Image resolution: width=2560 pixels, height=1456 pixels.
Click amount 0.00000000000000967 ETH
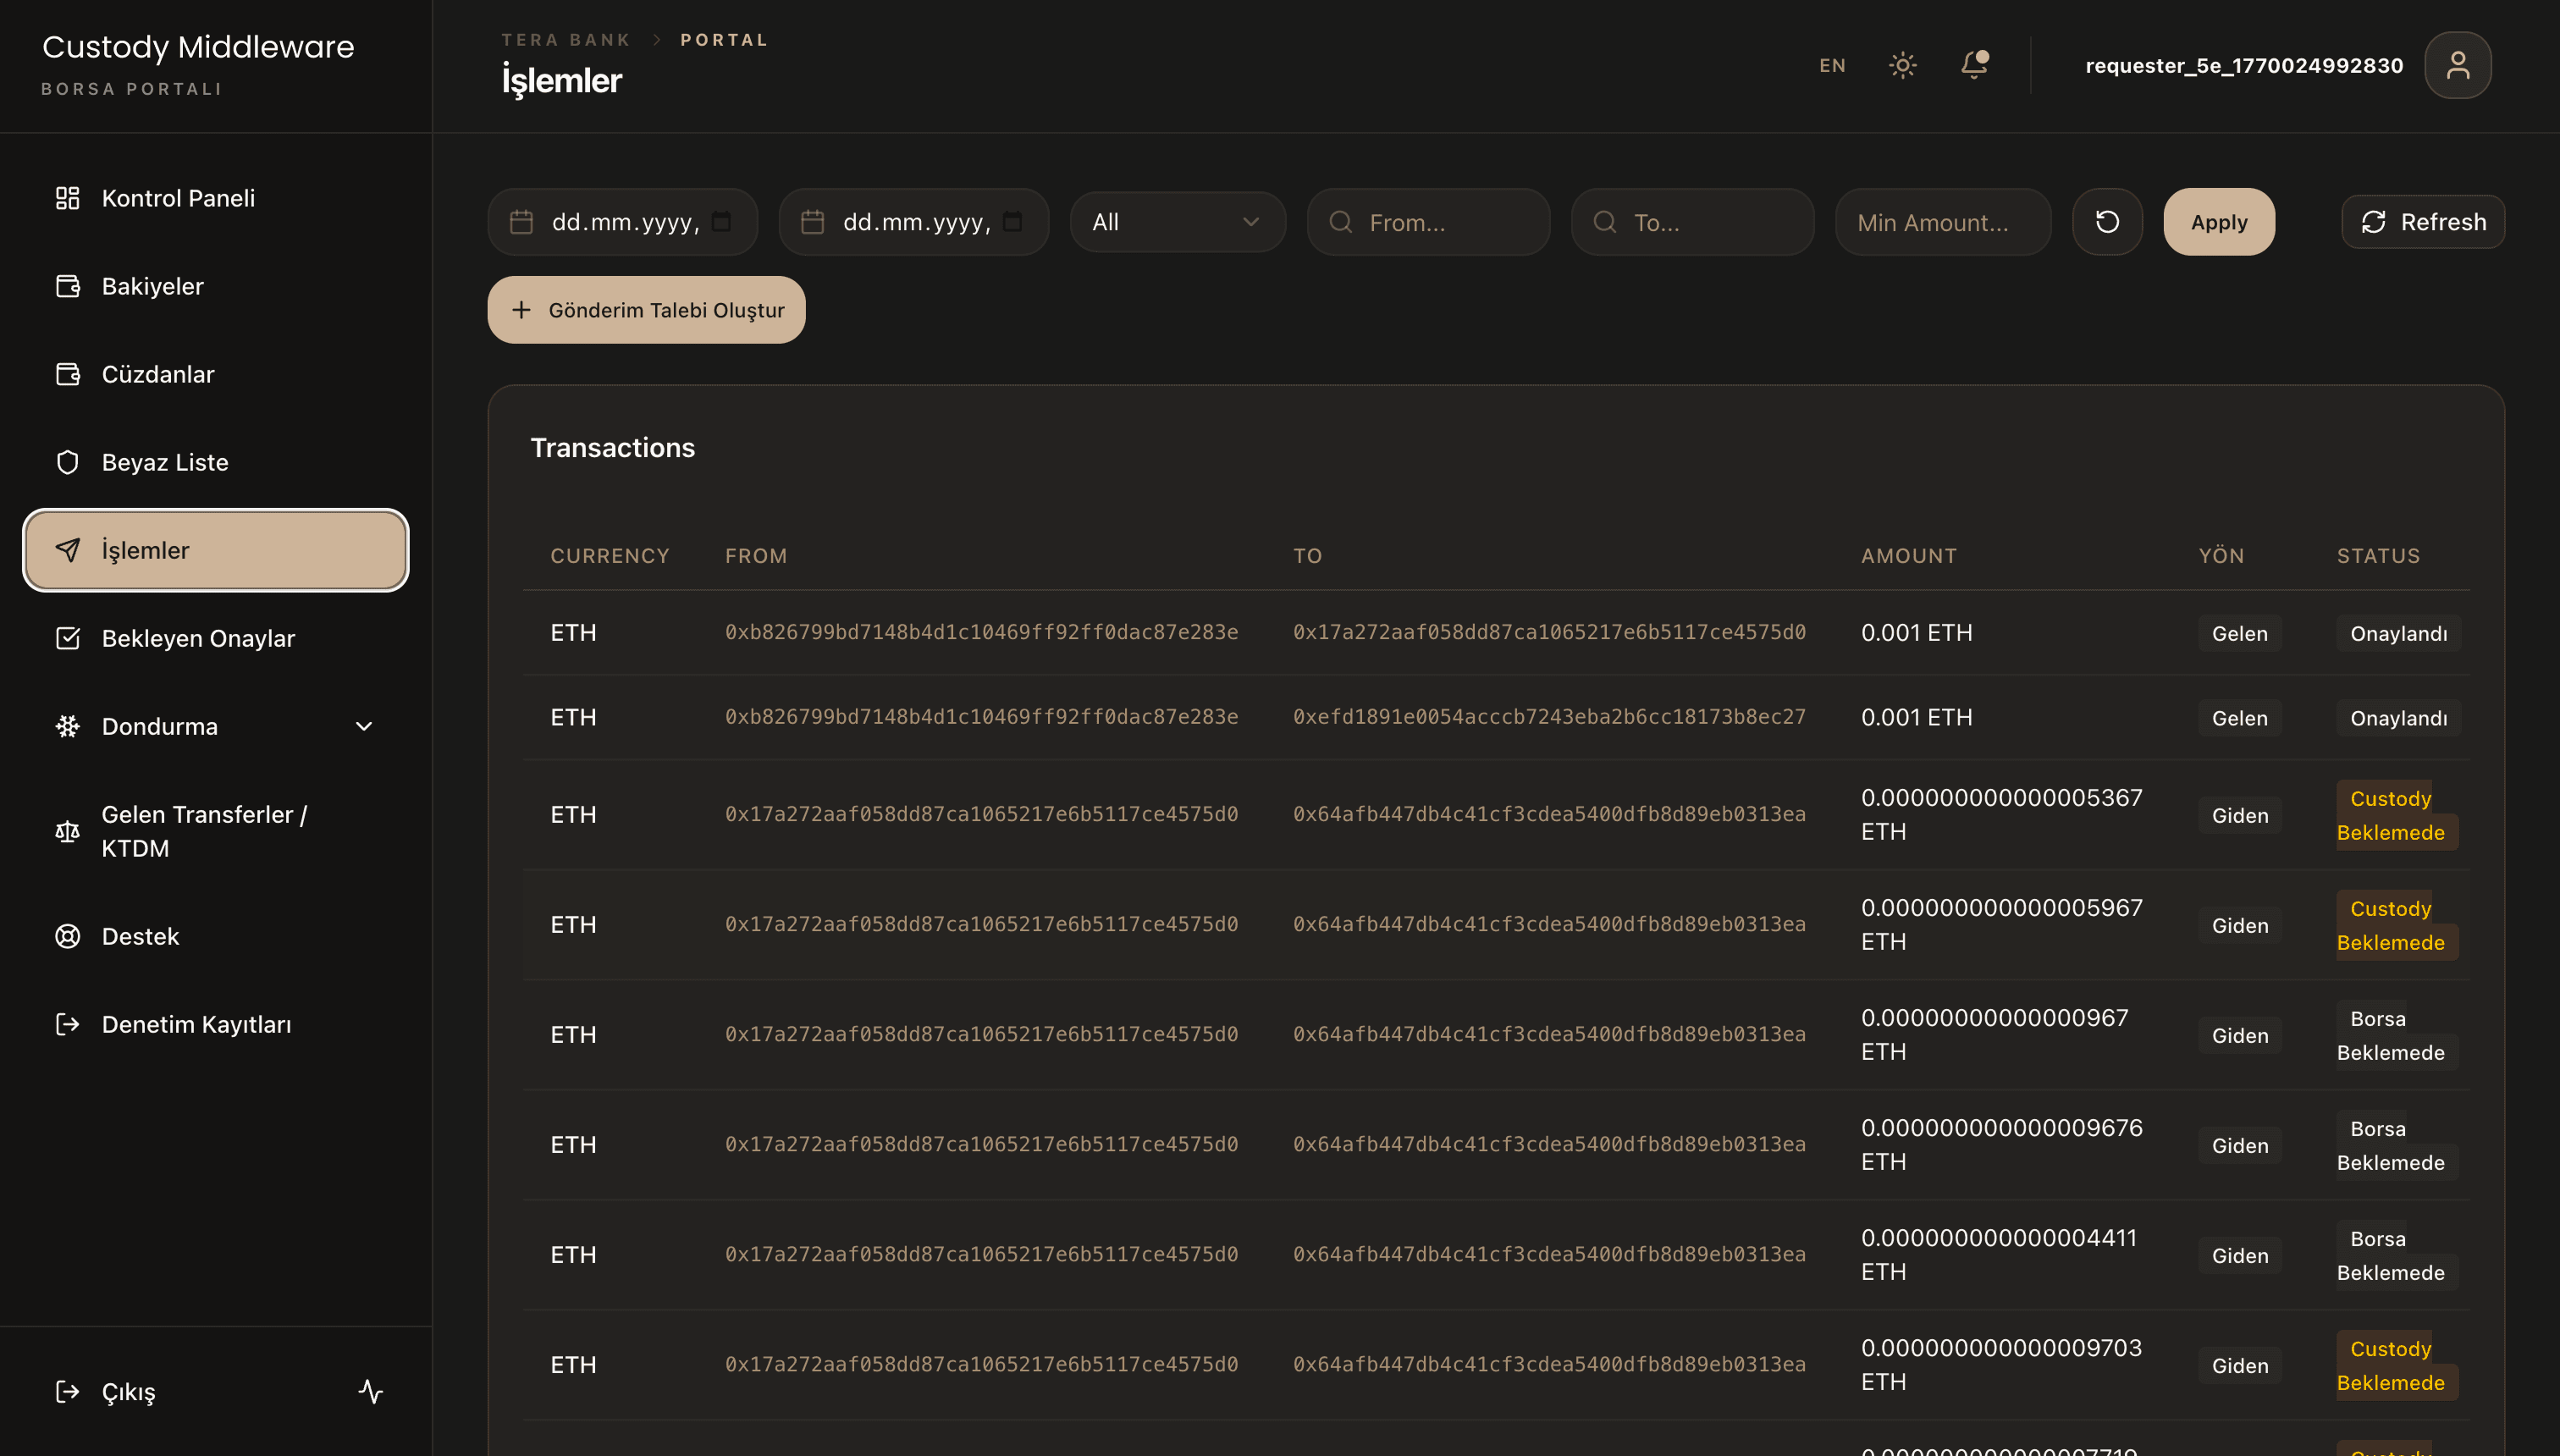pos(1994,1035)
